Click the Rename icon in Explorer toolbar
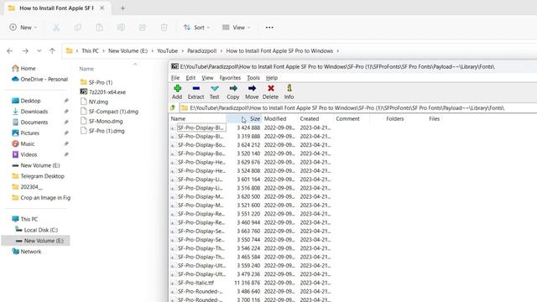The image size is (537, 302). 121,28
